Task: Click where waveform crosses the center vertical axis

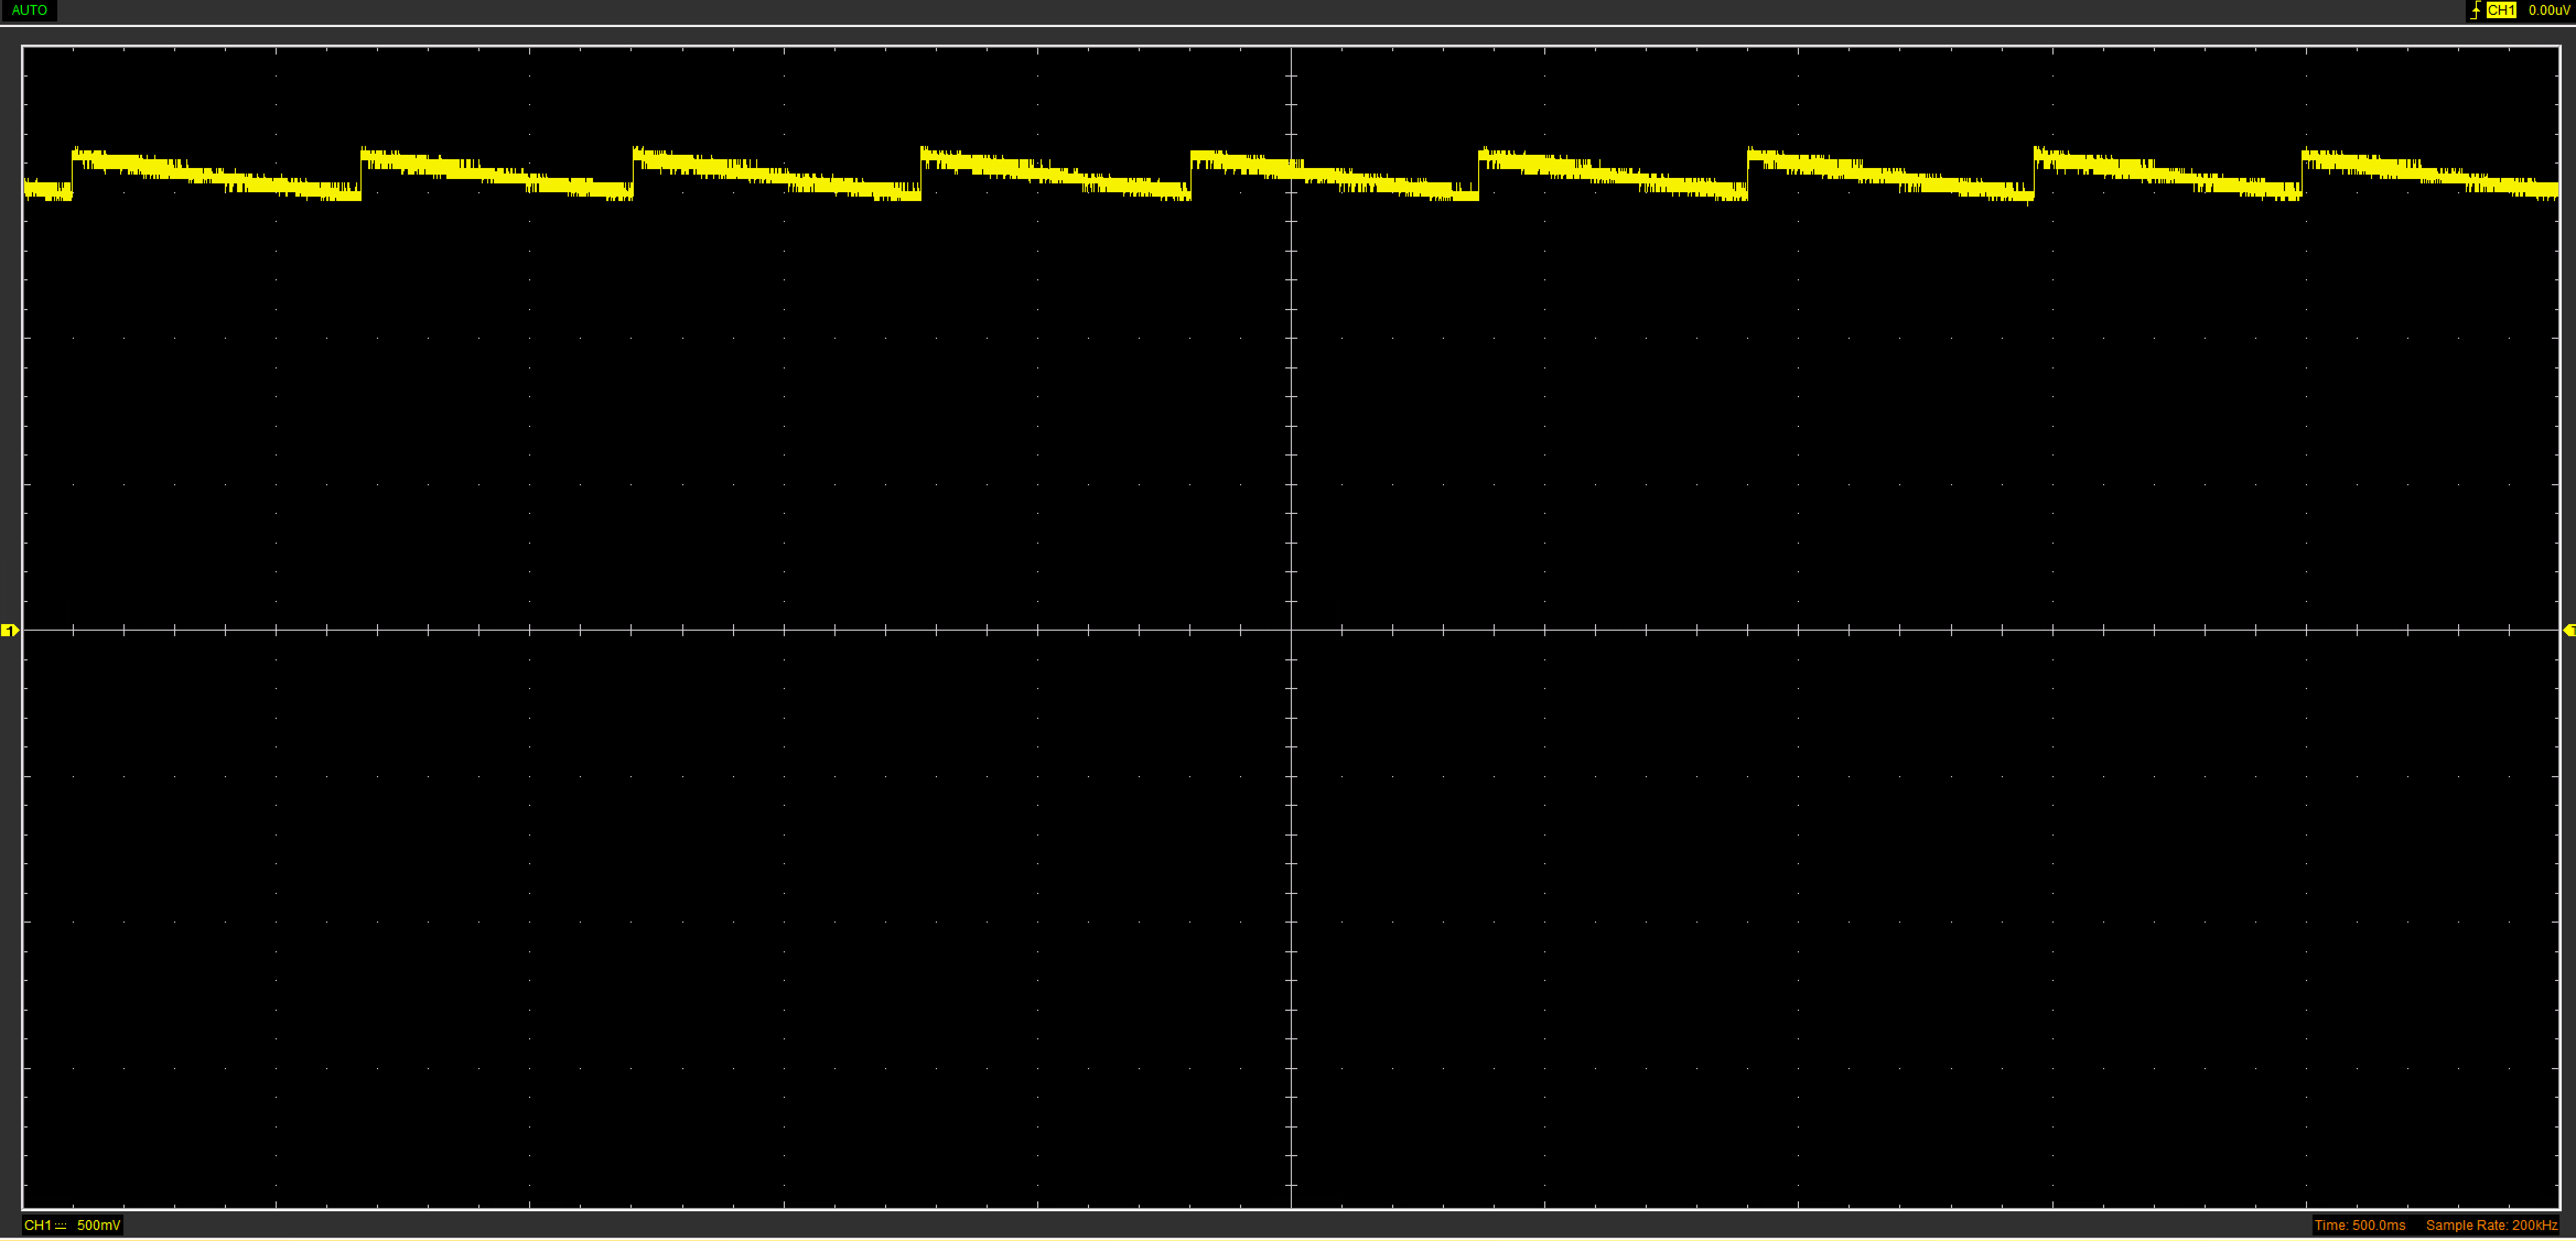Action: (1291, 169)
